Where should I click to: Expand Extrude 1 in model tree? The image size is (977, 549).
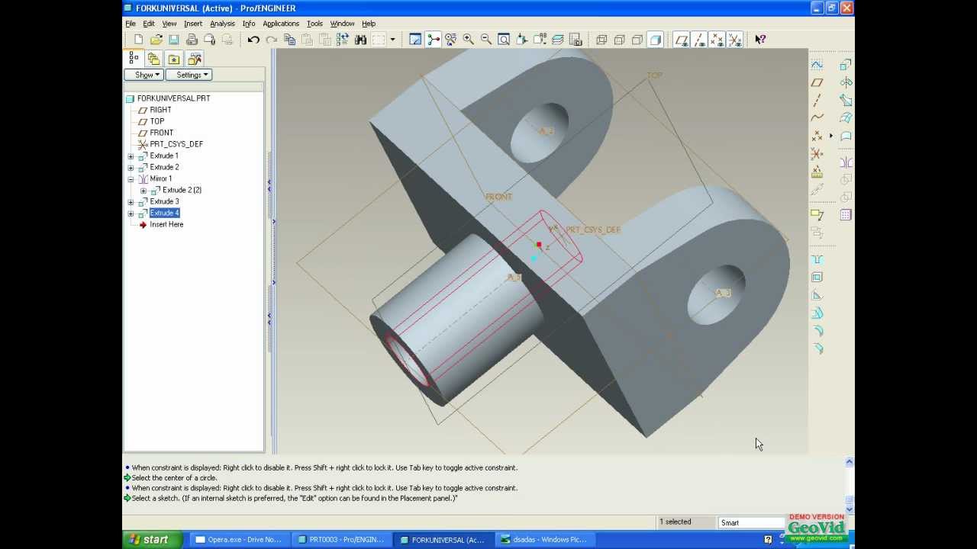tap(131, 156)
